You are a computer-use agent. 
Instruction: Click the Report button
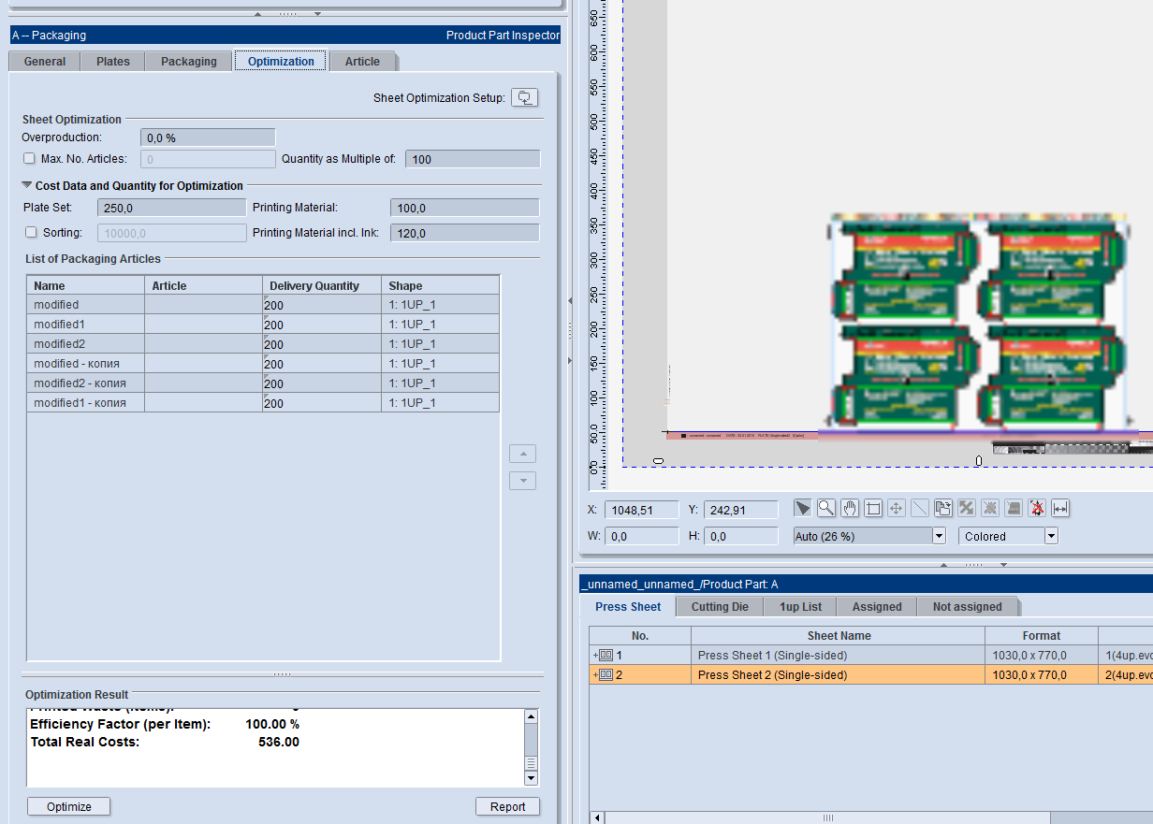(508, 806)
